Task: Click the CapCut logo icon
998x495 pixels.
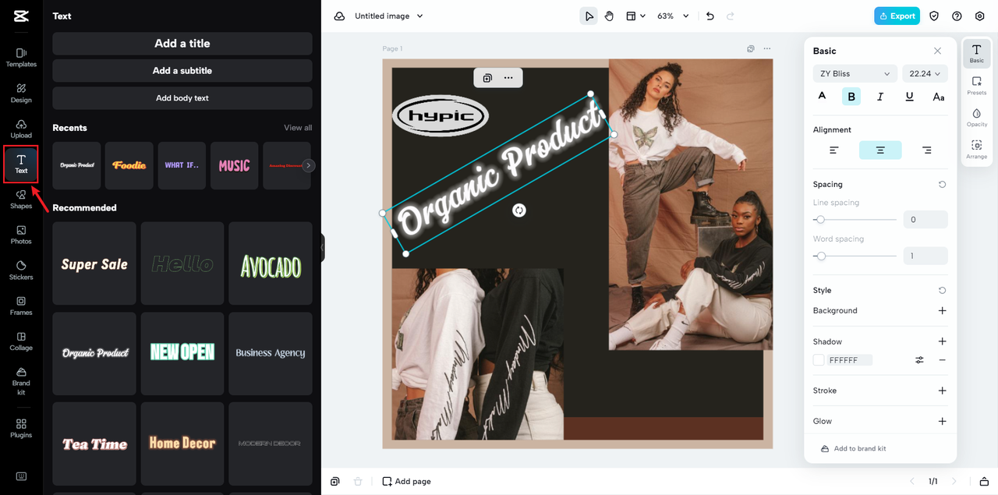Action: click(x=21, y=16)
